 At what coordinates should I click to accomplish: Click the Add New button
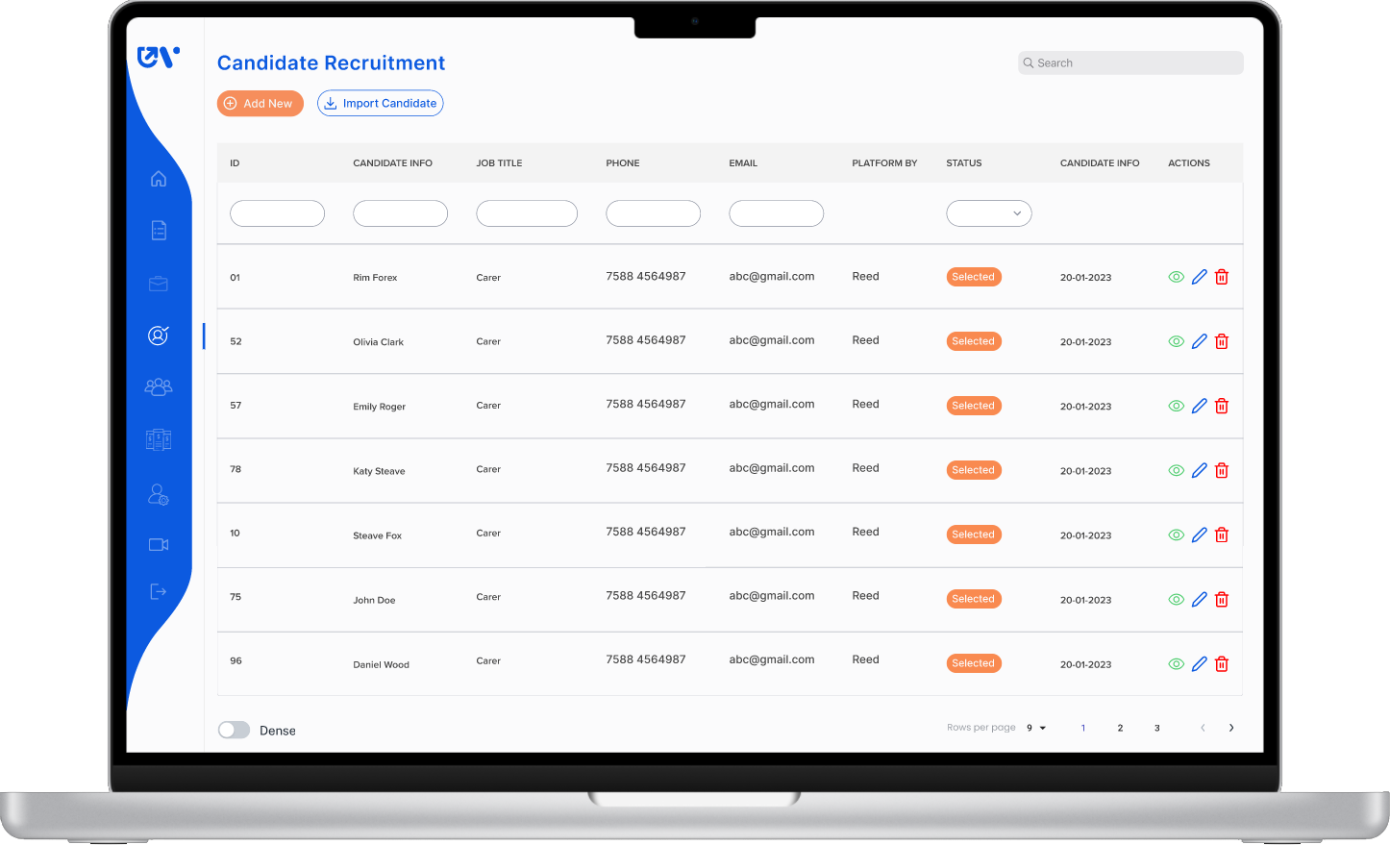[260, 104]
